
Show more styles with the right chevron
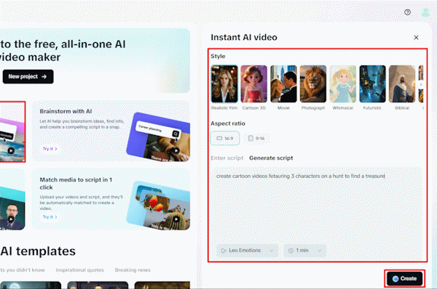[x=421, y=84]
